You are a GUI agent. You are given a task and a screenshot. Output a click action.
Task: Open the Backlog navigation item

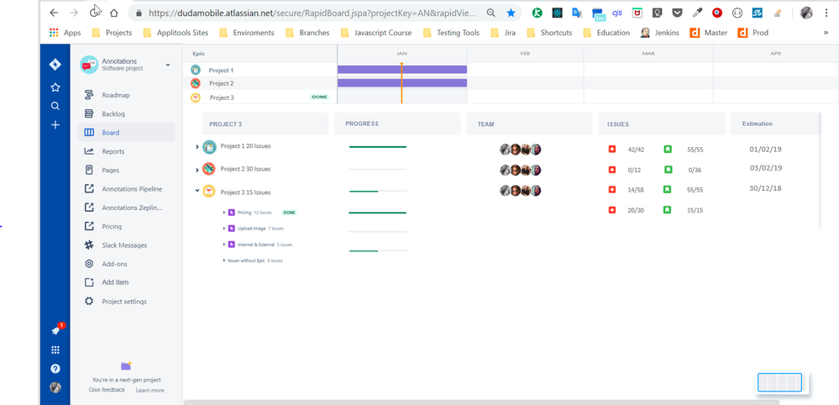(126, 114)
